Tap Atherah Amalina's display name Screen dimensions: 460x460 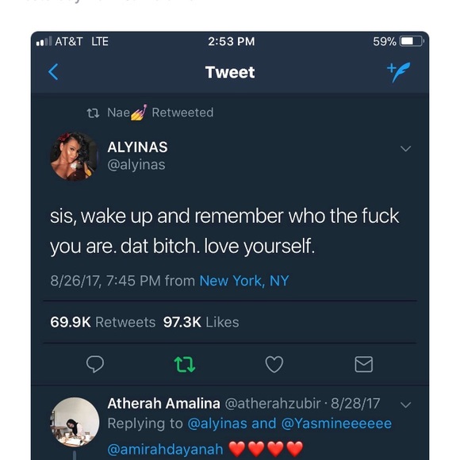pos(163,404)
